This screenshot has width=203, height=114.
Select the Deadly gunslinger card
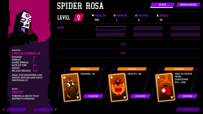click(x=71, y=87)
